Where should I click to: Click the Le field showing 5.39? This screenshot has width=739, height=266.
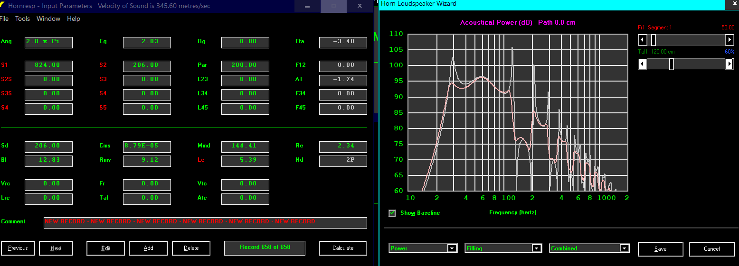[x=245, y=161]
